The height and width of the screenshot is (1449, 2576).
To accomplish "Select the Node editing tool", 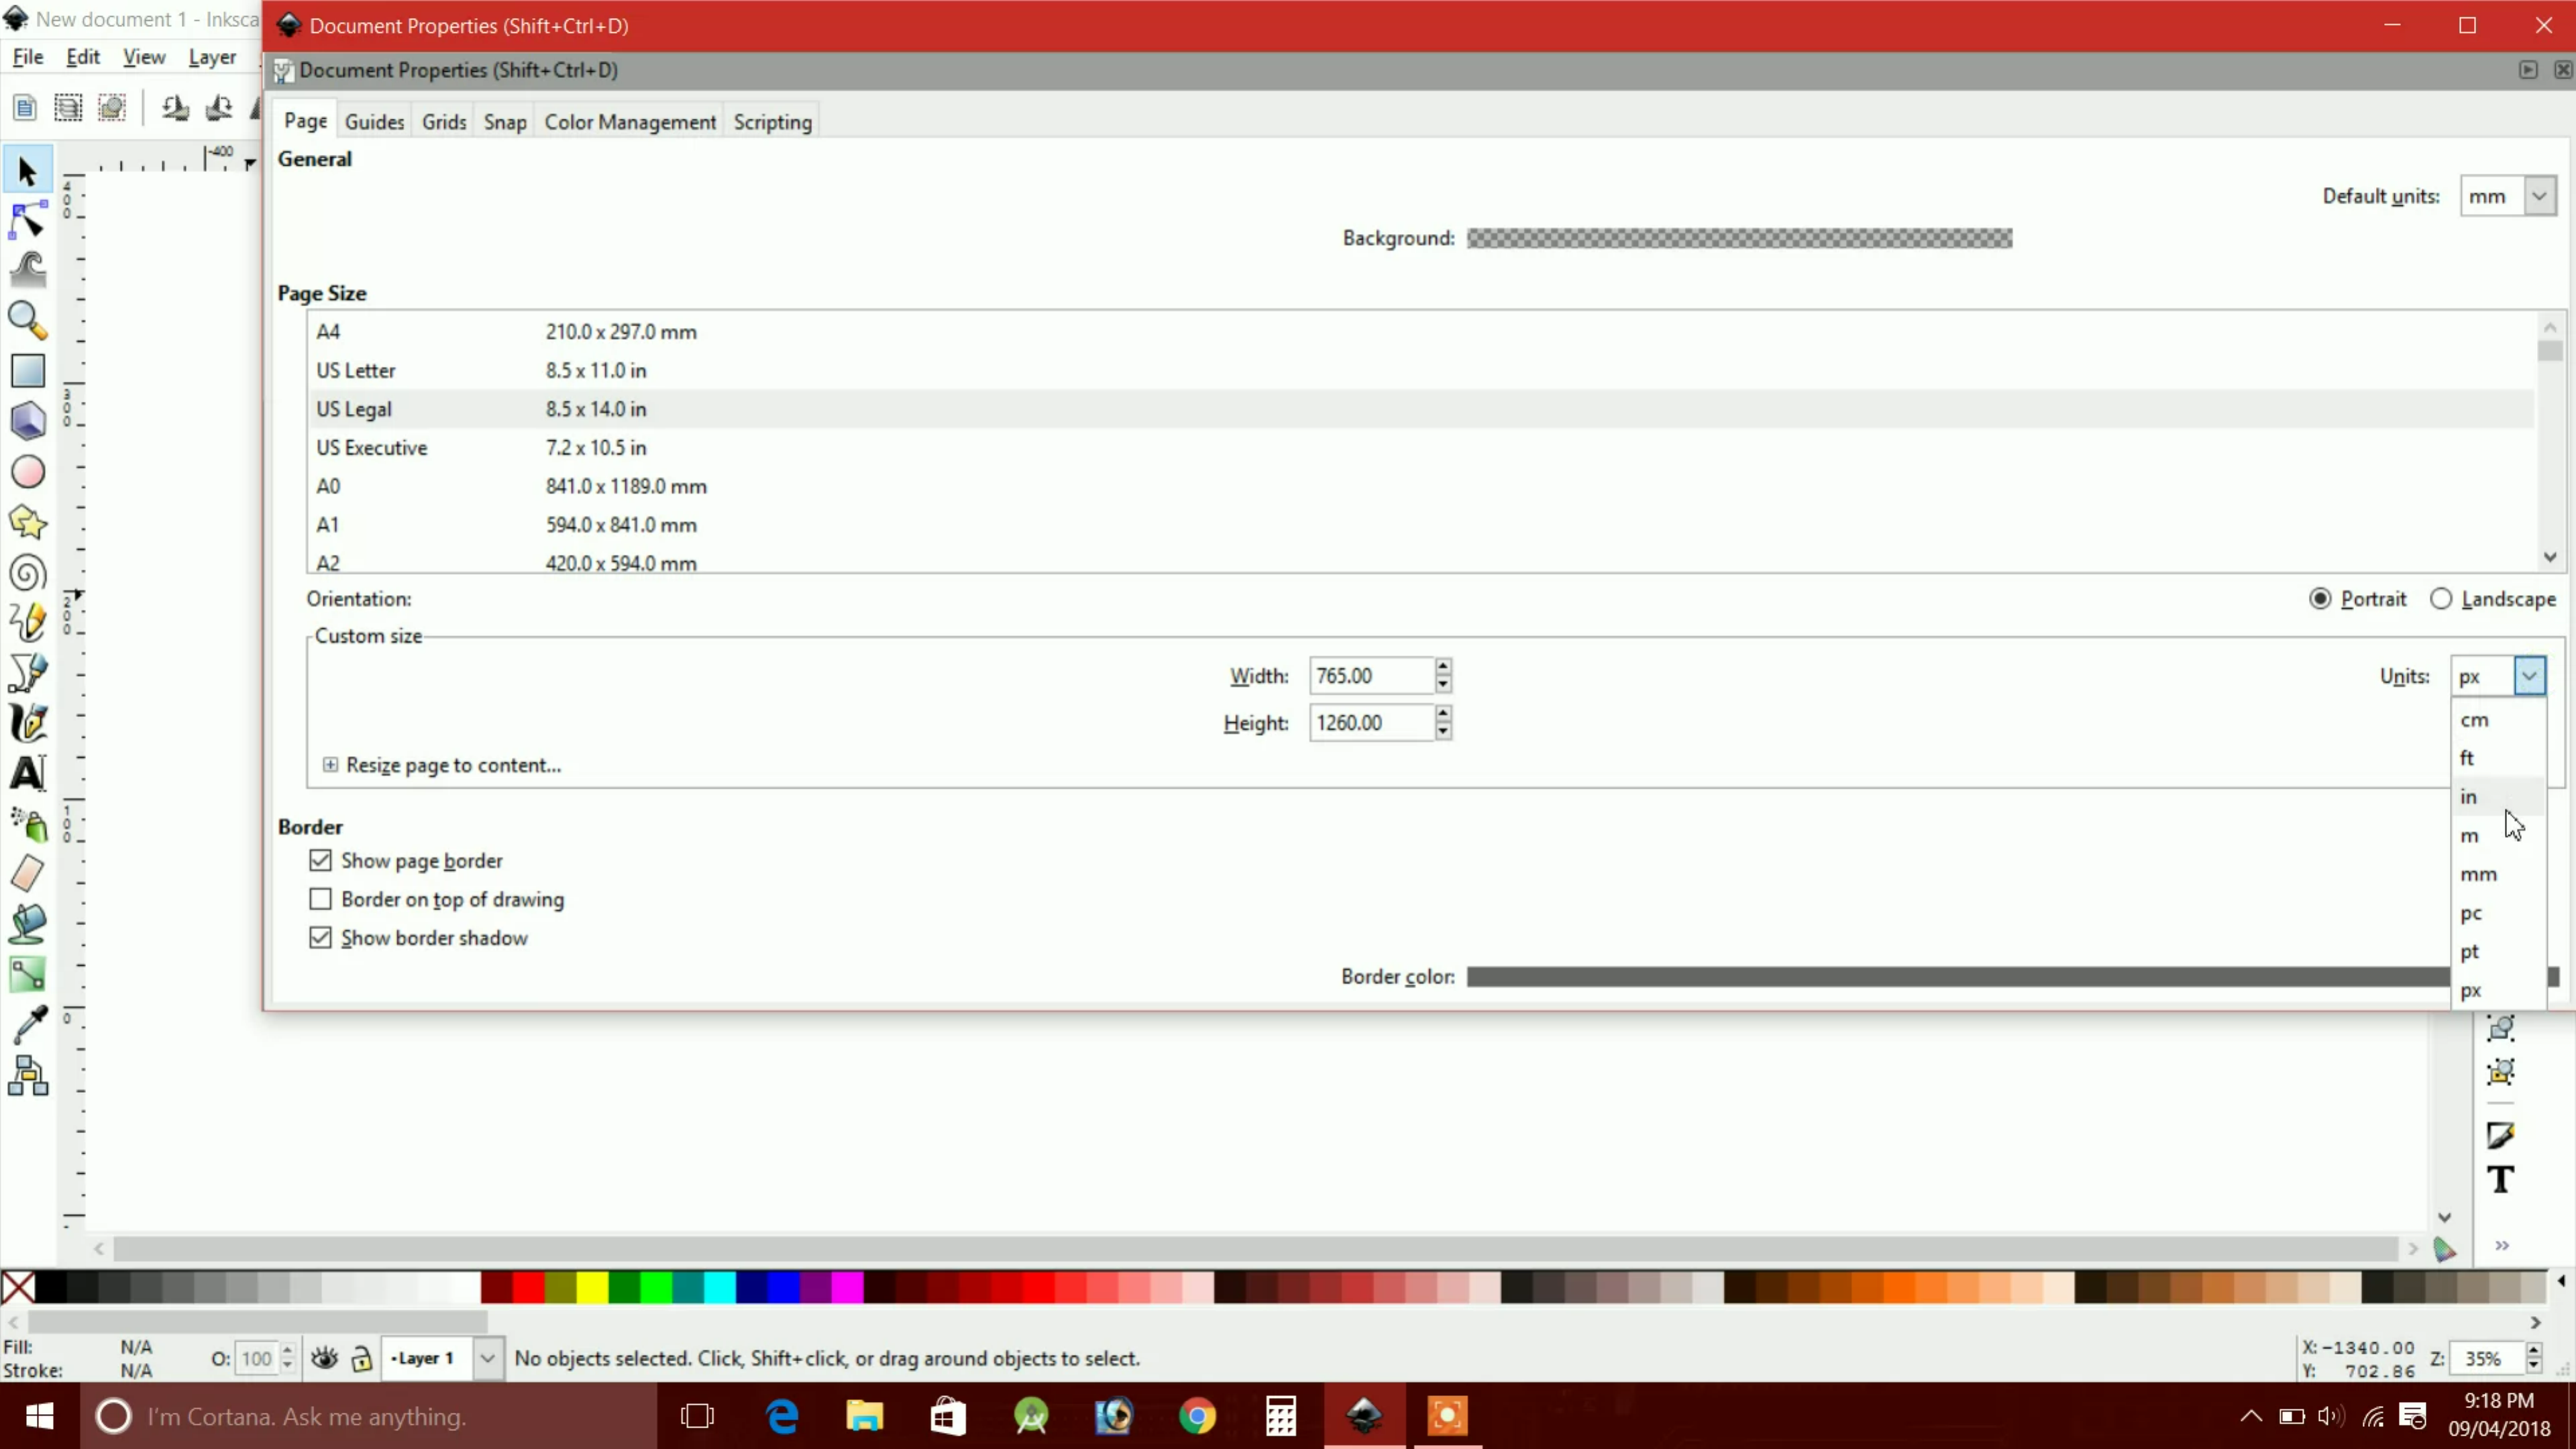I will pyautogui.click(x=27, y=221).
